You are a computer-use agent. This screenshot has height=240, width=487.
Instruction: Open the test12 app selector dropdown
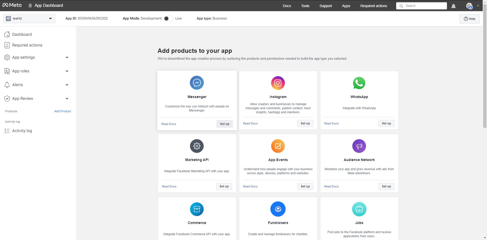(x=29, y=19)
